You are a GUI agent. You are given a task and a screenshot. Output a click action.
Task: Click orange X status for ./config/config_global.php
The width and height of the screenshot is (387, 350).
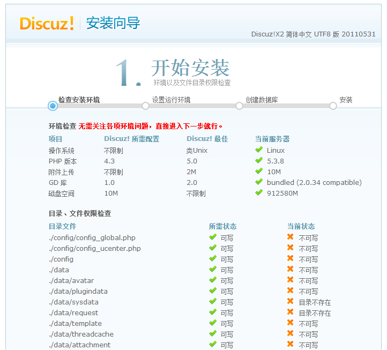tap(291, 237)
